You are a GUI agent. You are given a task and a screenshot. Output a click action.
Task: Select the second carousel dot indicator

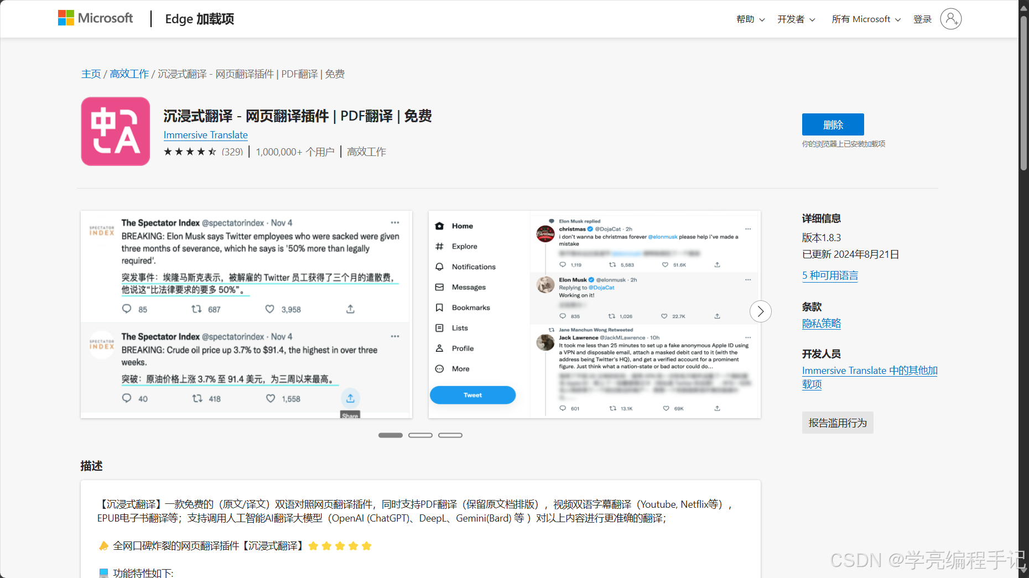click(420, 435)
